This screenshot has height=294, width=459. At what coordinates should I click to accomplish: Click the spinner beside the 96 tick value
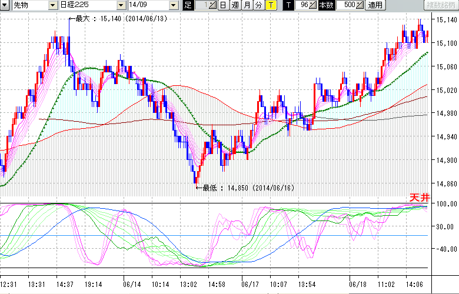313,5
